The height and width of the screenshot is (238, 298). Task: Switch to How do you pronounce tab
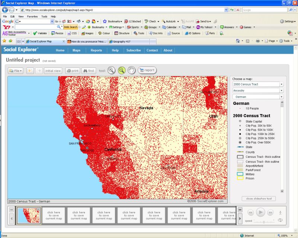click(87, 41)
